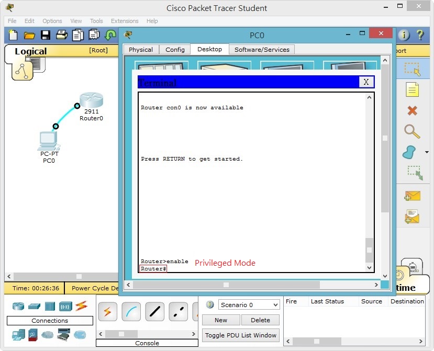Image resolution: width=434 pixels, height=351 pixels.
Task: Click inside the terminal at Router# prompt
Action: click(x=153, y=268)
